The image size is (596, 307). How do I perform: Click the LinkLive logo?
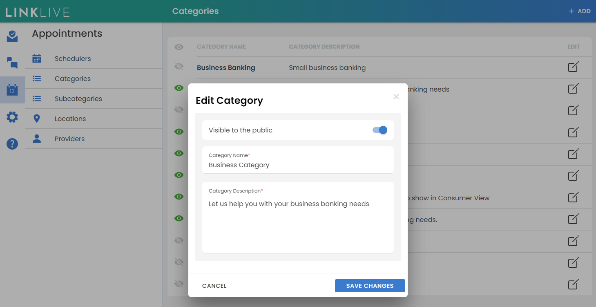point(38,12)
